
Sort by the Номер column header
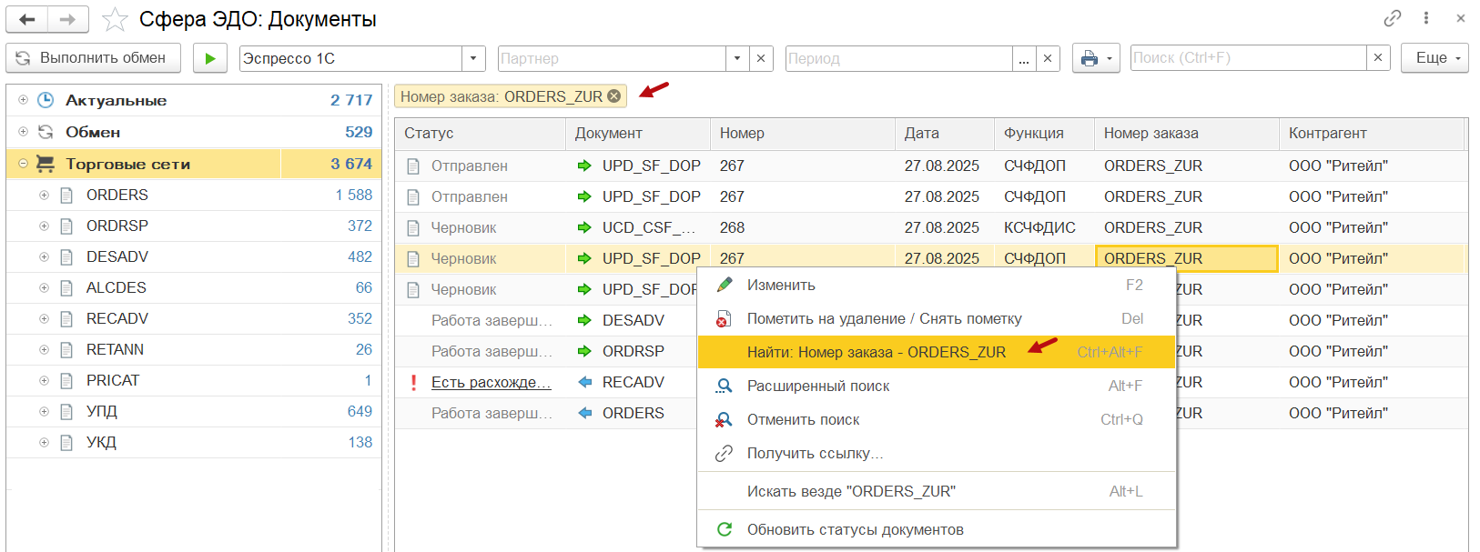(803, 133)
